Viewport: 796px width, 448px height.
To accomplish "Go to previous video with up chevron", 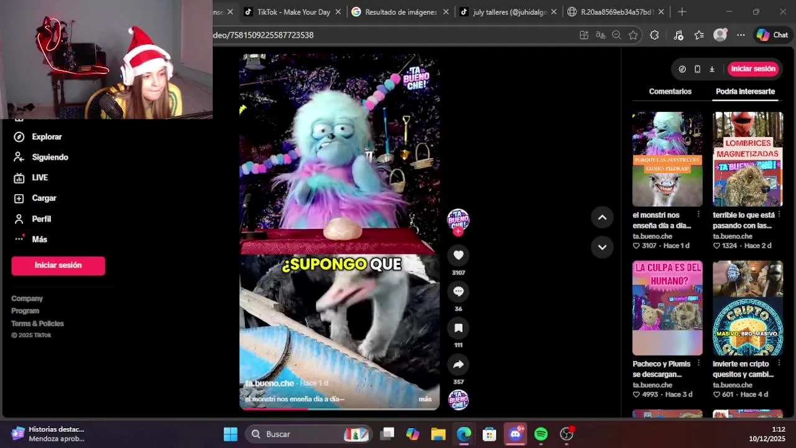I will click(x=602, y=217).
